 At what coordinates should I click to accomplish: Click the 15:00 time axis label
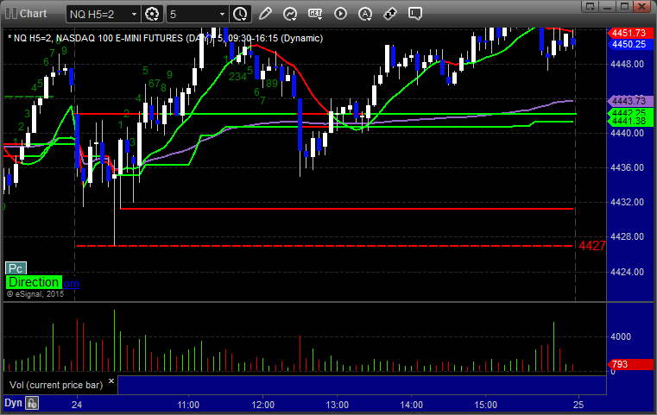pyautogui.click(x=485, y=405)
